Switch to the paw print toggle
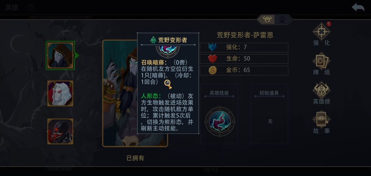This screenshot has height=176, width=371. coord(282,20)
